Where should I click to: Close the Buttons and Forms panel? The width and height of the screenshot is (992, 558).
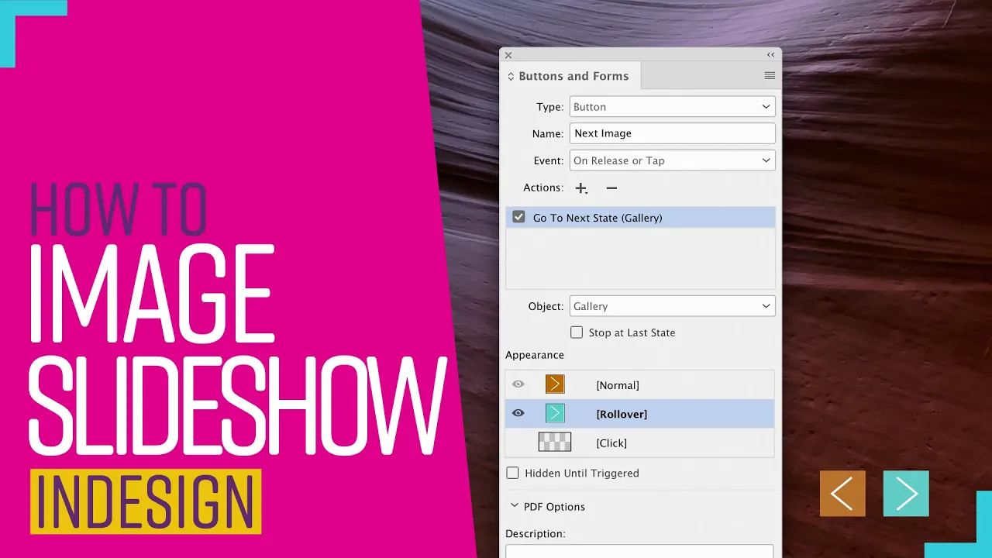508,55
